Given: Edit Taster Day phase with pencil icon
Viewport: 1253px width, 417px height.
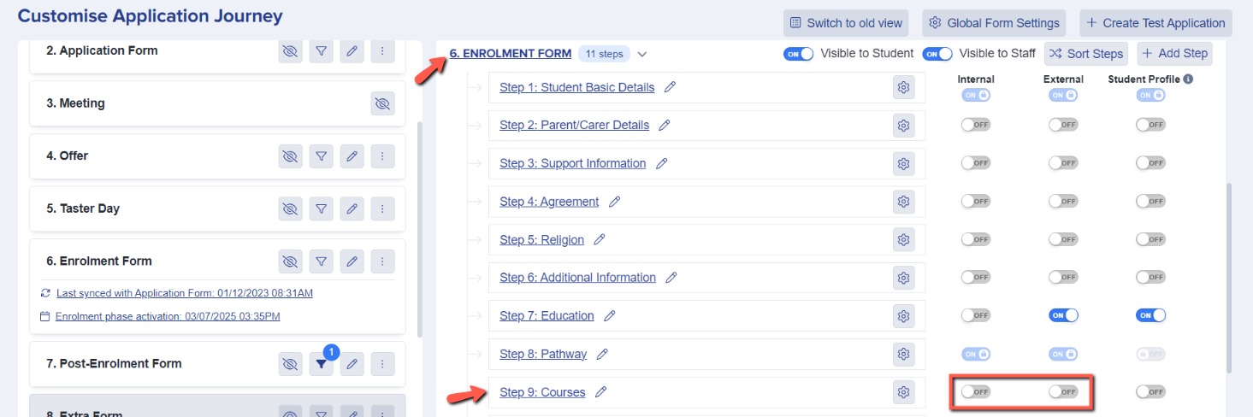Looking at the screenshot, I should coord(352,208).
